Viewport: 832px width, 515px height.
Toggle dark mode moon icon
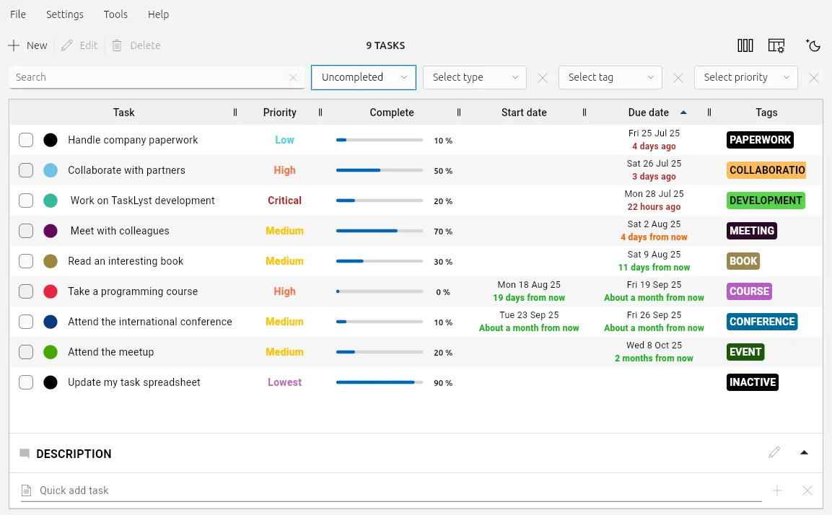[813, 45]
